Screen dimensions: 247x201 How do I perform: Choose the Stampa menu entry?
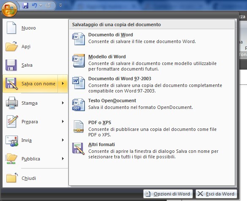click(35, 103)
